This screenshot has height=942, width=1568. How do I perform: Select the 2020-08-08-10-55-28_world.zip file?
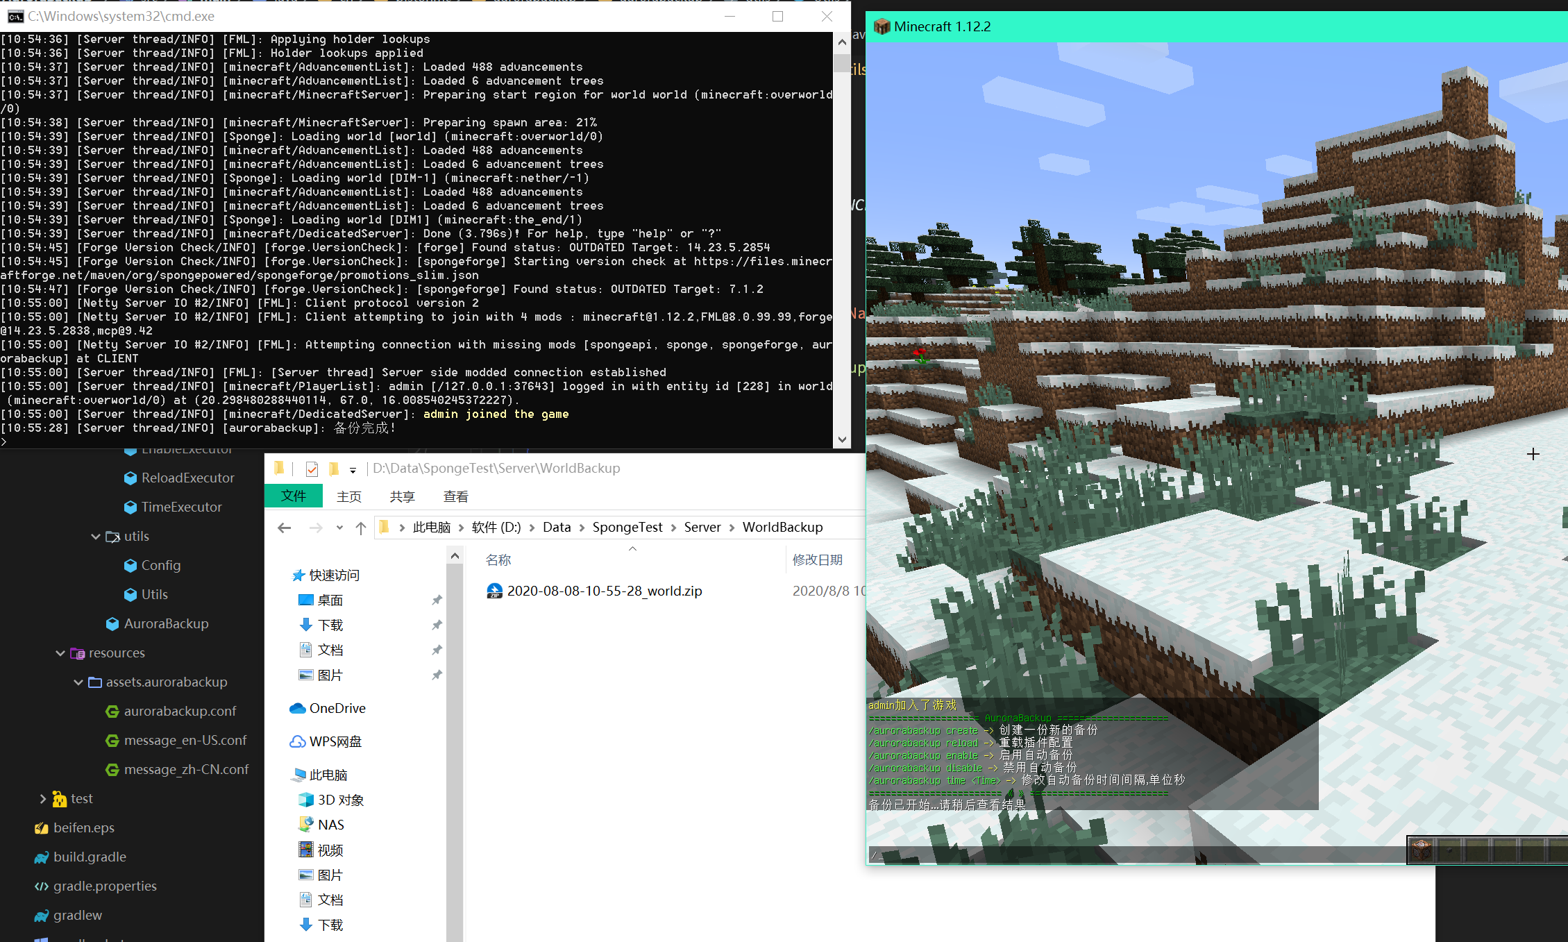point(604,591)
